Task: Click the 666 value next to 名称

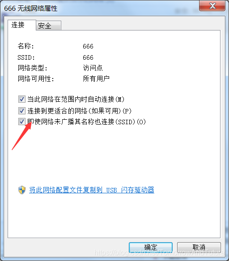Action: point(88,46)
